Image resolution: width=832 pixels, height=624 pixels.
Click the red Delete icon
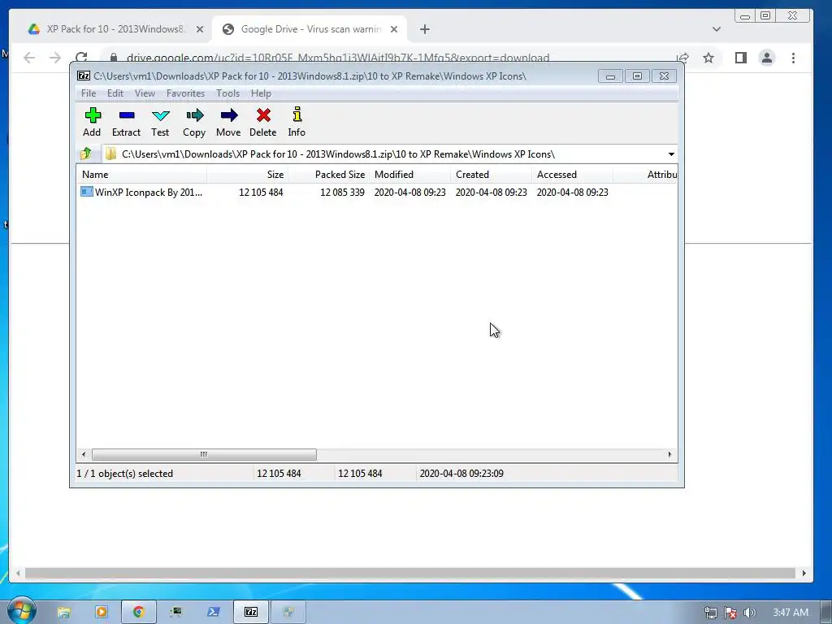click(263, 115)
